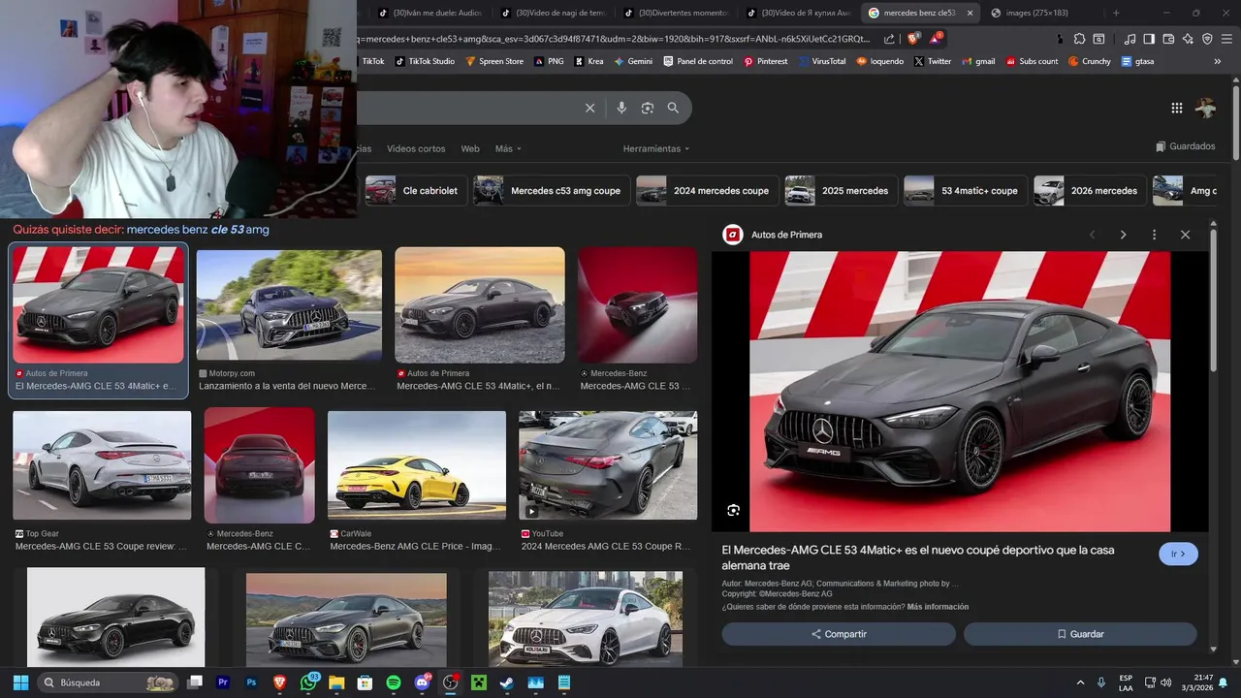The height and width of the screenshot is (698, 1241).
Task: Submit search with the magnifier icon
Action: 673,108
